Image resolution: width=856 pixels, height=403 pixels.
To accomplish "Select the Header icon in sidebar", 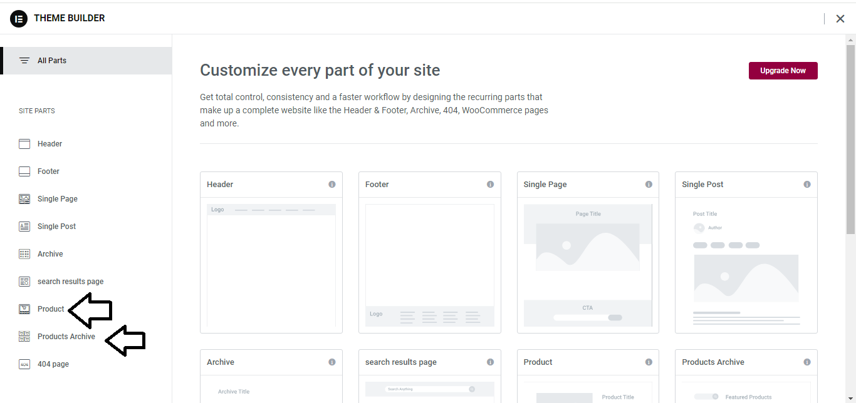I will [24, 144].
